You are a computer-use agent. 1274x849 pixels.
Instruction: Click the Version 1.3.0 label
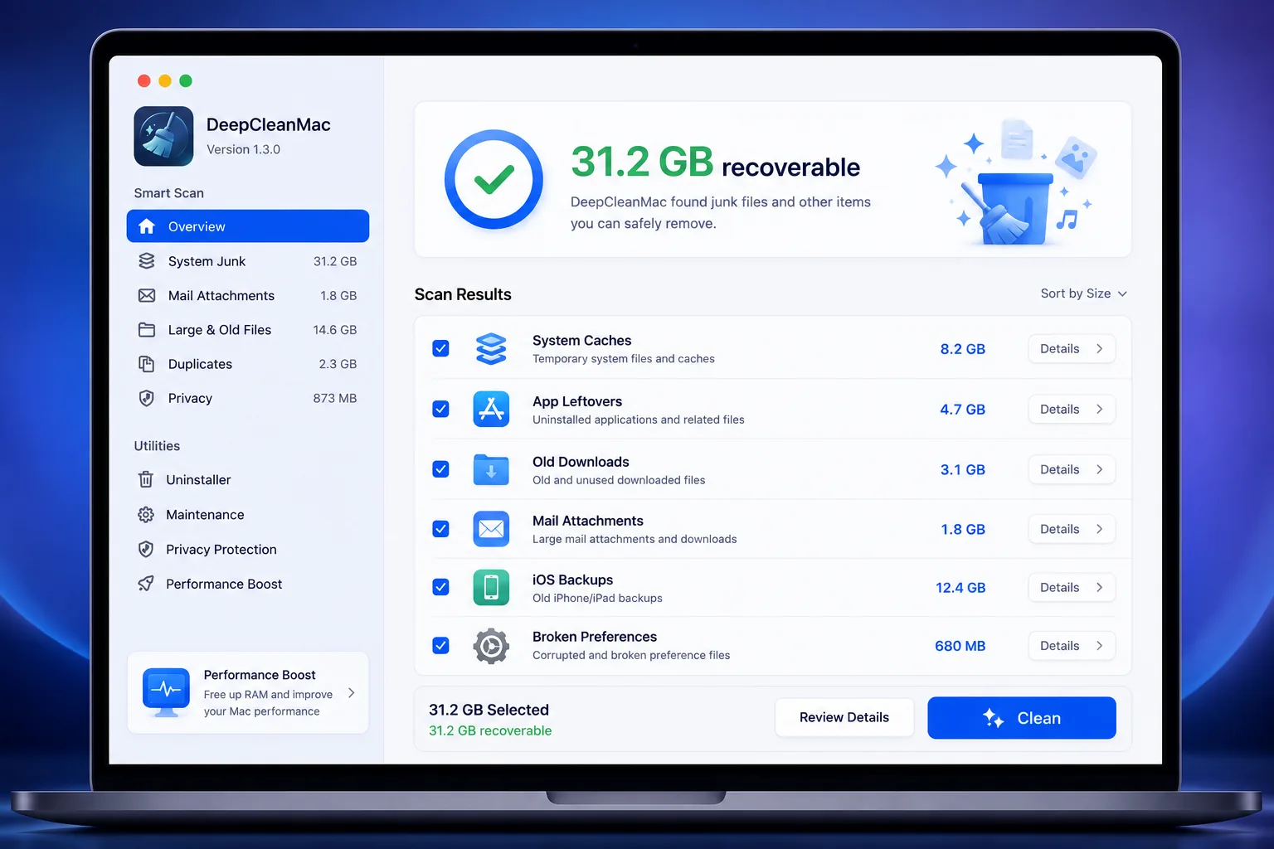[243, 149]
